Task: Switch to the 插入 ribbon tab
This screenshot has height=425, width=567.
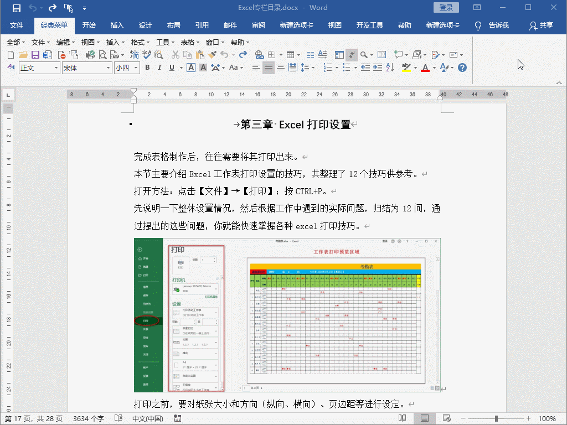Action: tap(117, 25)
